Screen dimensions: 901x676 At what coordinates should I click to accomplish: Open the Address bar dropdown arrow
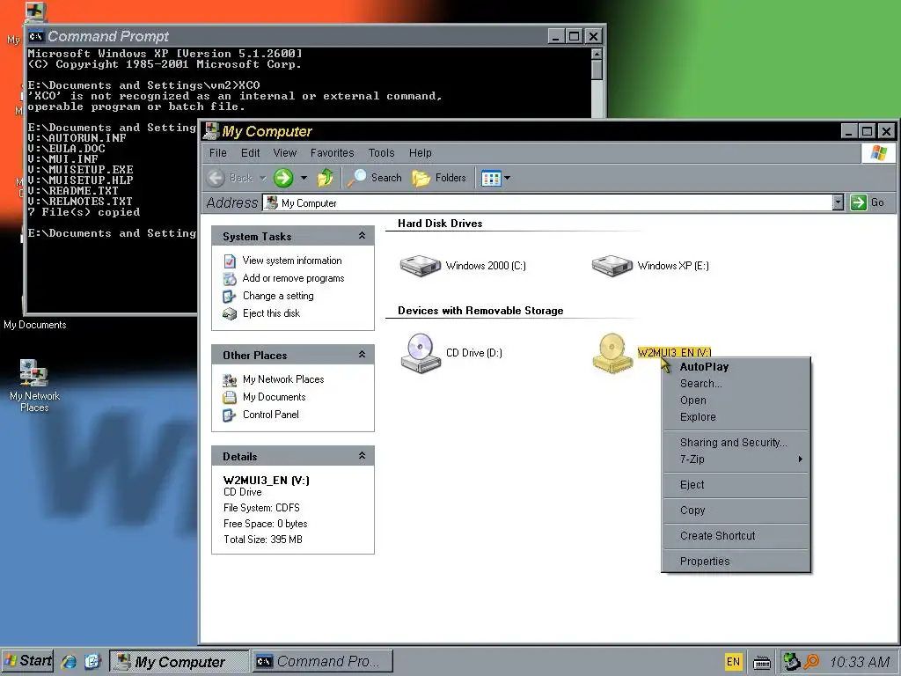838,202
